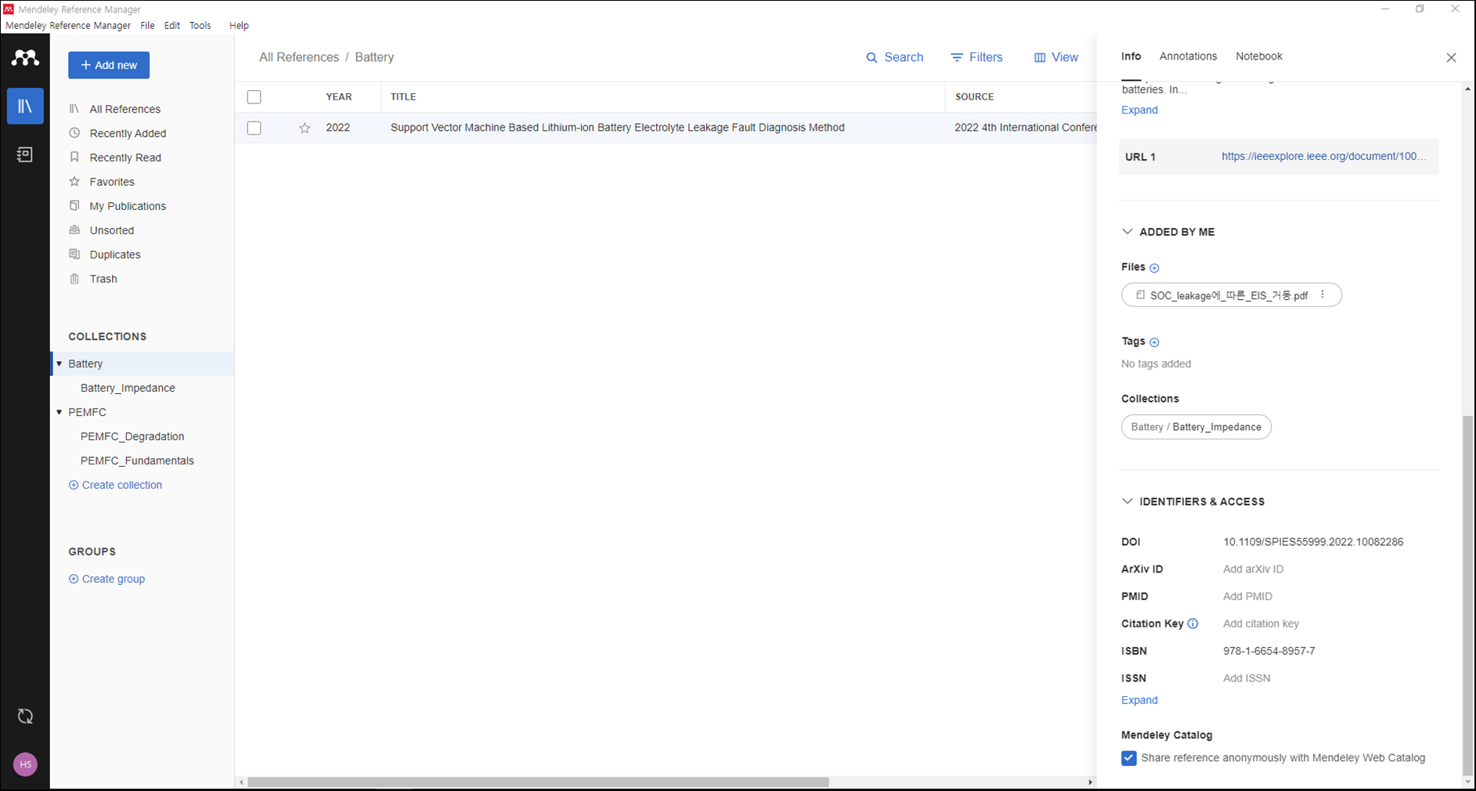Image resolution: width=1476 pixels, height=791 pixels.
Task: Switch to the Annotations tab
Action: (1188, 56)
